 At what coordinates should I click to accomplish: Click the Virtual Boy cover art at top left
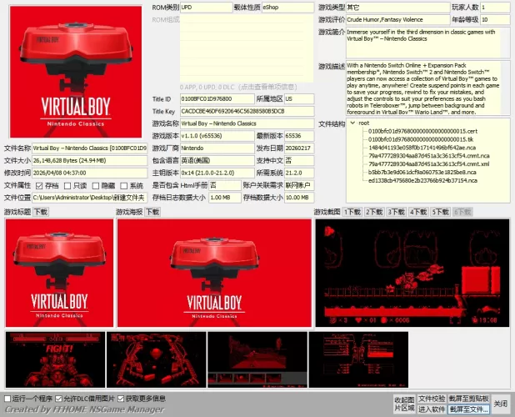pyautogui.click(x=76, y=72)
